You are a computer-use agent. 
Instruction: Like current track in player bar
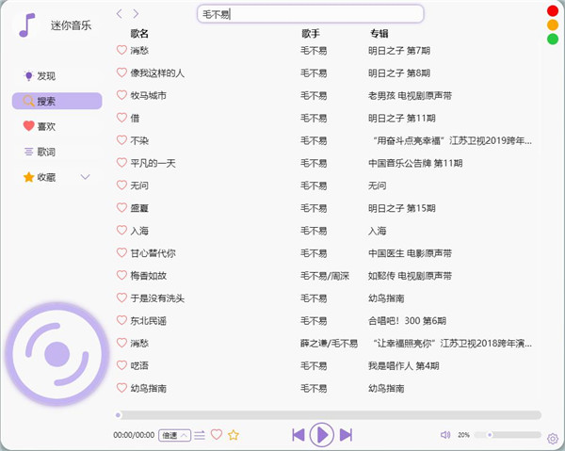[x=217, y=434]
